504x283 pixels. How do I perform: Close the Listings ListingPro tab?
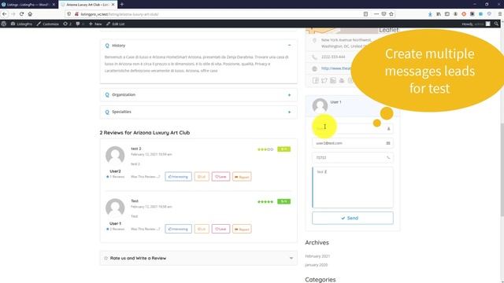tap(54, 5)
